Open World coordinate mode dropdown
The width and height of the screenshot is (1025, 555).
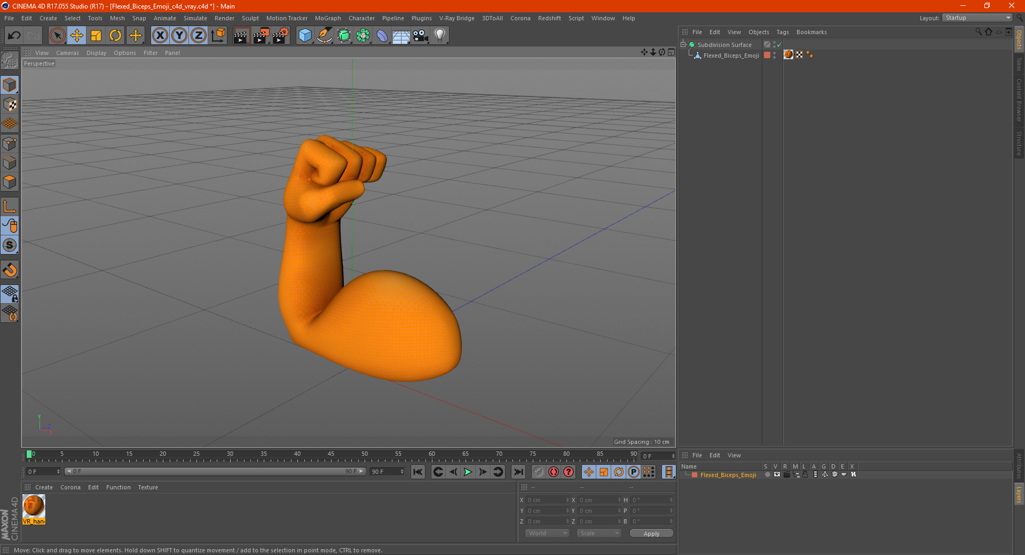click(547, 533)
